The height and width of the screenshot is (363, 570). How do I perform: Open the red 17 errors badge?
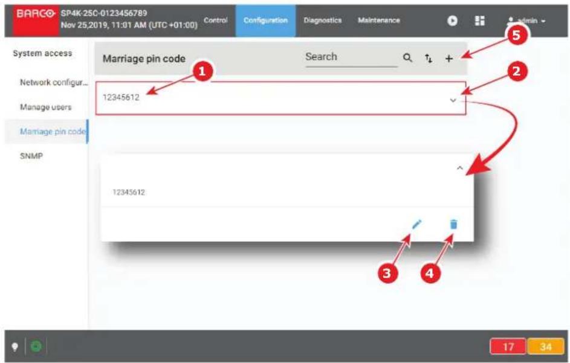pyautogui.click(x=508, y=347)
